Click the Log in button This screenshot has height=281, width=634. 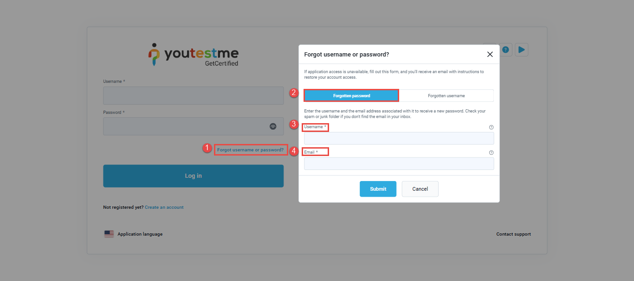click(x=193, y=176)
